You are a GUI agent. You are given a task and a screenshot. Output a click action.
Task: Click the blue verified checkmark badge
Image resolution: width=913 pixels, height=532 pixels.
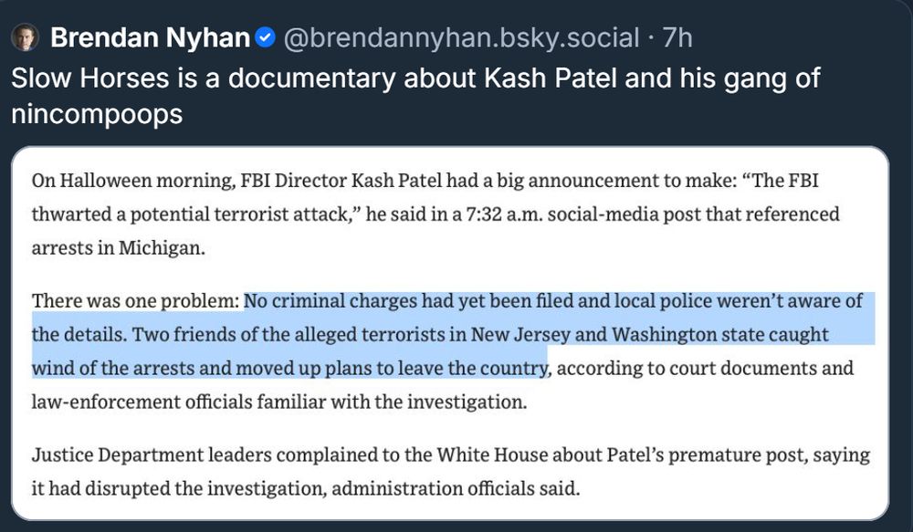click(x=265, y=37)
